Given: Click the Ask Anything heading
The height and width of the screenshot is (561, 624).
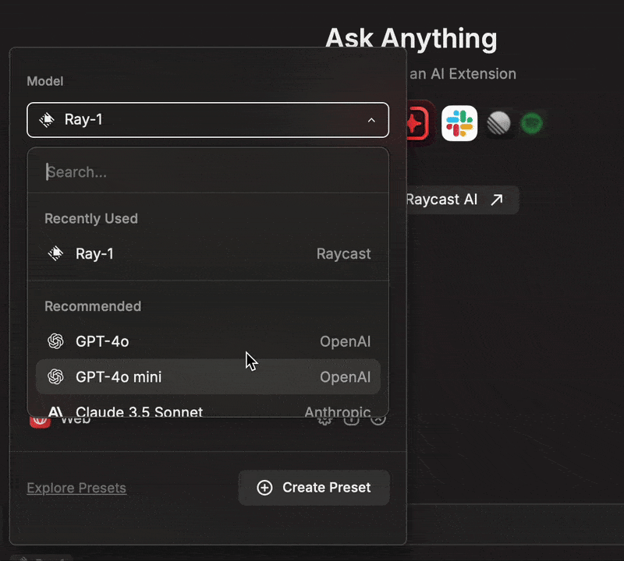Looking at the screenshot, I should 411,38.
